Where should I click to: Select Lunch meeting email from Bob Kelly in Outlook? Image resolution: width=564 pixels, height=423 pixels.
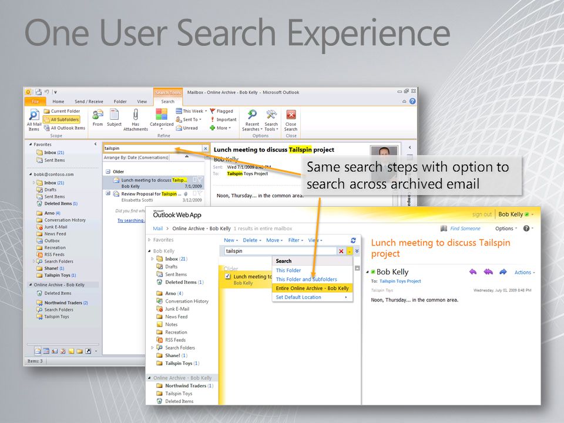point(154,183)
